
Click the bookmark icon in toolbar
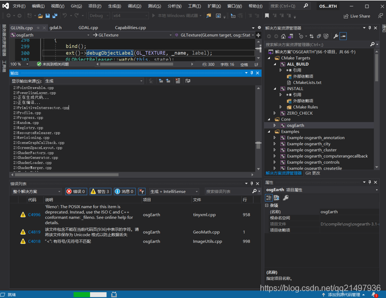point(267,16)
